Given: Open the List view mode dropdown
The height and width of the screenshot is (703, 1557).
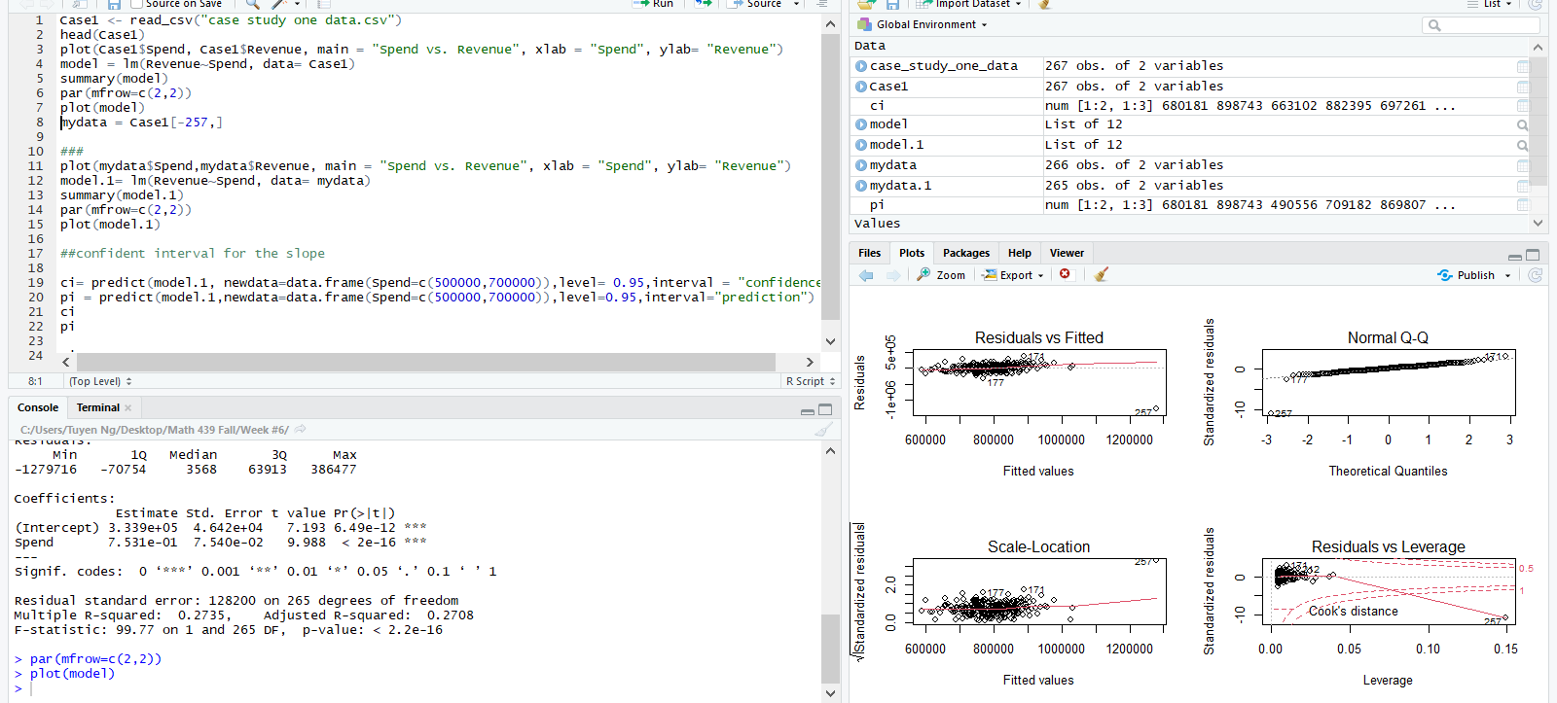Looking at the screenshot, I should click(1490, 5).
